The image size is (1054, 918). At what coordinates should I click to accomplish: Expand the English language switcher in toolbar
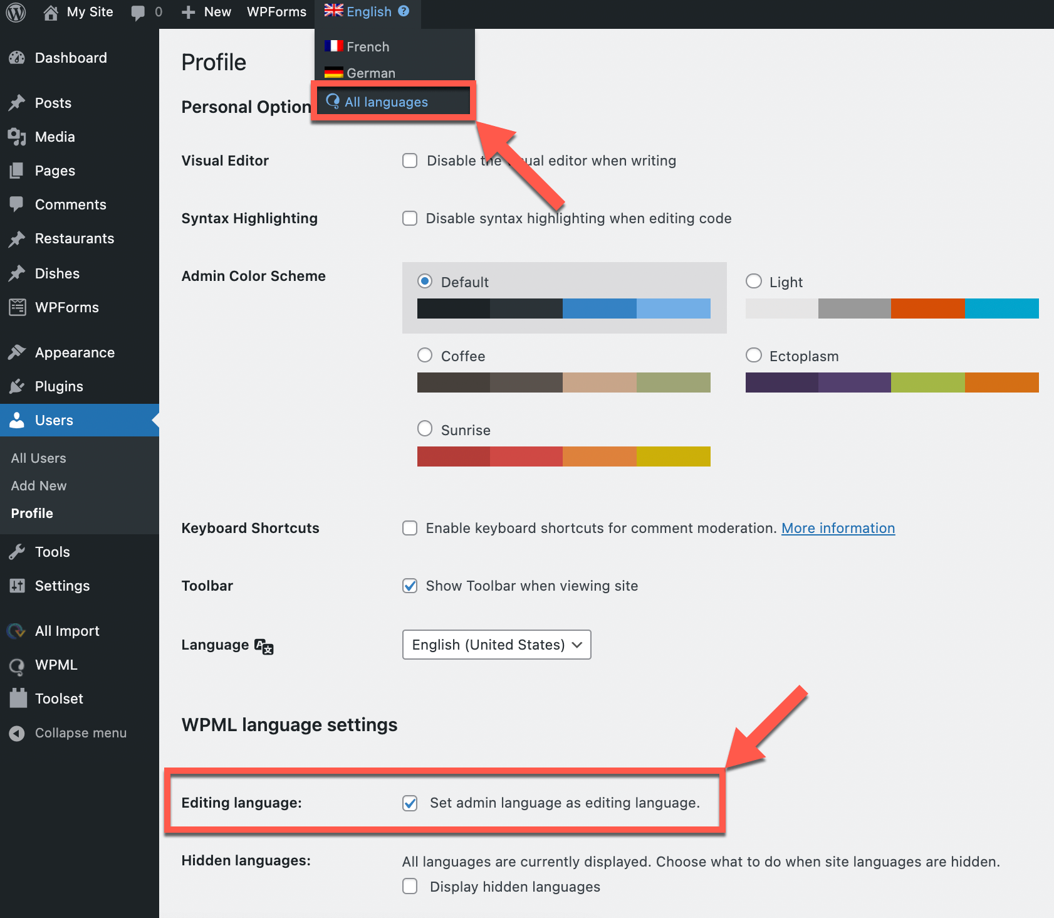click(367, 12)
